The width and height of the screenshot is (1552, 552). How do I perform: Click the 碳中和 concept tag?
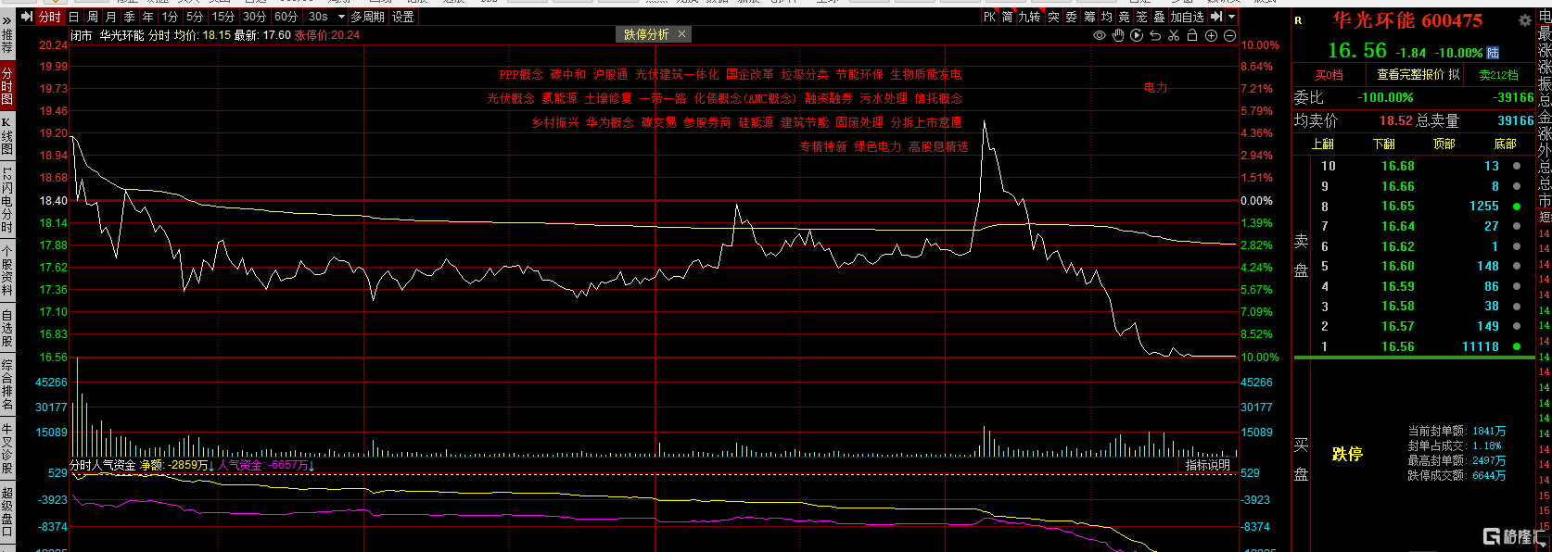click(568, 74)
